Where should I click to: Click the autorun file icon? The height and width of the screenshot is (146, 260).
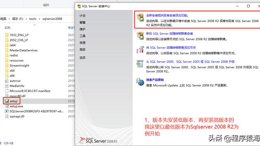(x=6, y=81)
